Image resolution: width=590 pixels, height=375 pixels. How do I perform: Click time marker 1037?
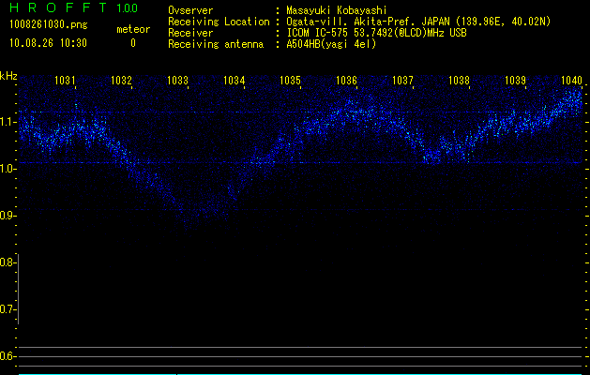click(402, 80)
